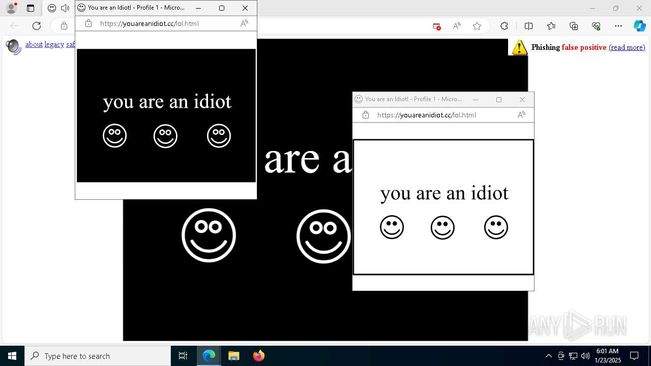Activate Read aloud in the main Edge toolbar

pyautogui.click(x=457, y=26)
